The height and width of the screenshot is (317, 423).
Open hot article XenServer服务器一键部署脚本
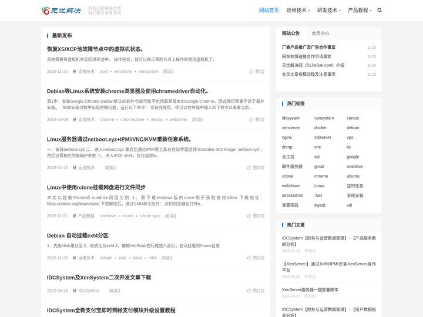[310, 290]
